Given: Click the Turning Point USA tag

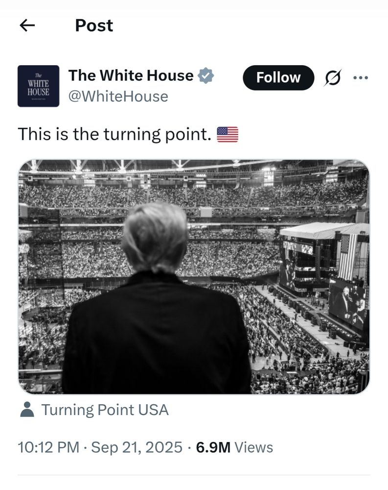Looking at the screenshot, I should [105, 411].
